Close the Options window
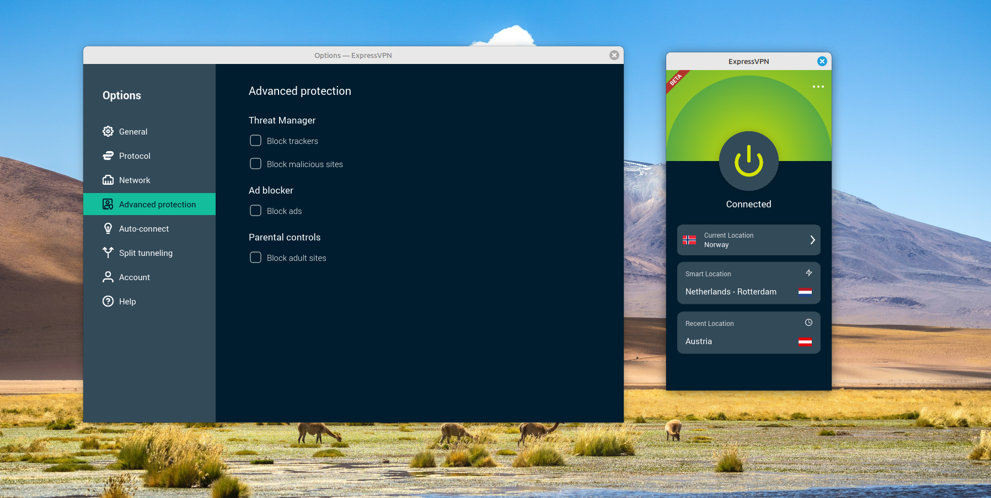 point(614,55)
